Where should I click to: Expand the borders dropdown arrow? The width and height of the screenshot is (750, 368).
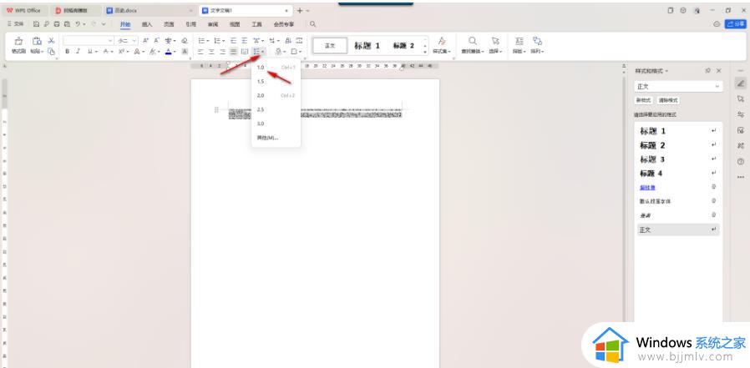tap(300, 52)
